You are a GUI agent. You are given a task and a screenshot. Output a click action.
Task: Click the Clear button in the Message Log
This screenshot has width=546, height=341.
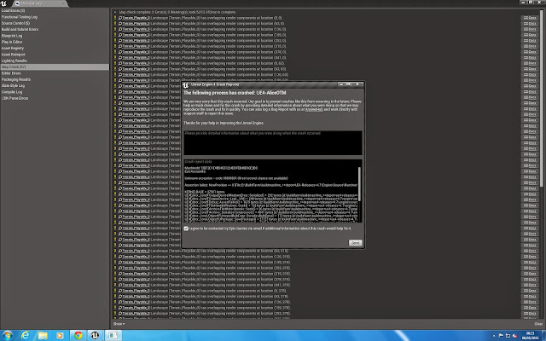pos(538,324)
